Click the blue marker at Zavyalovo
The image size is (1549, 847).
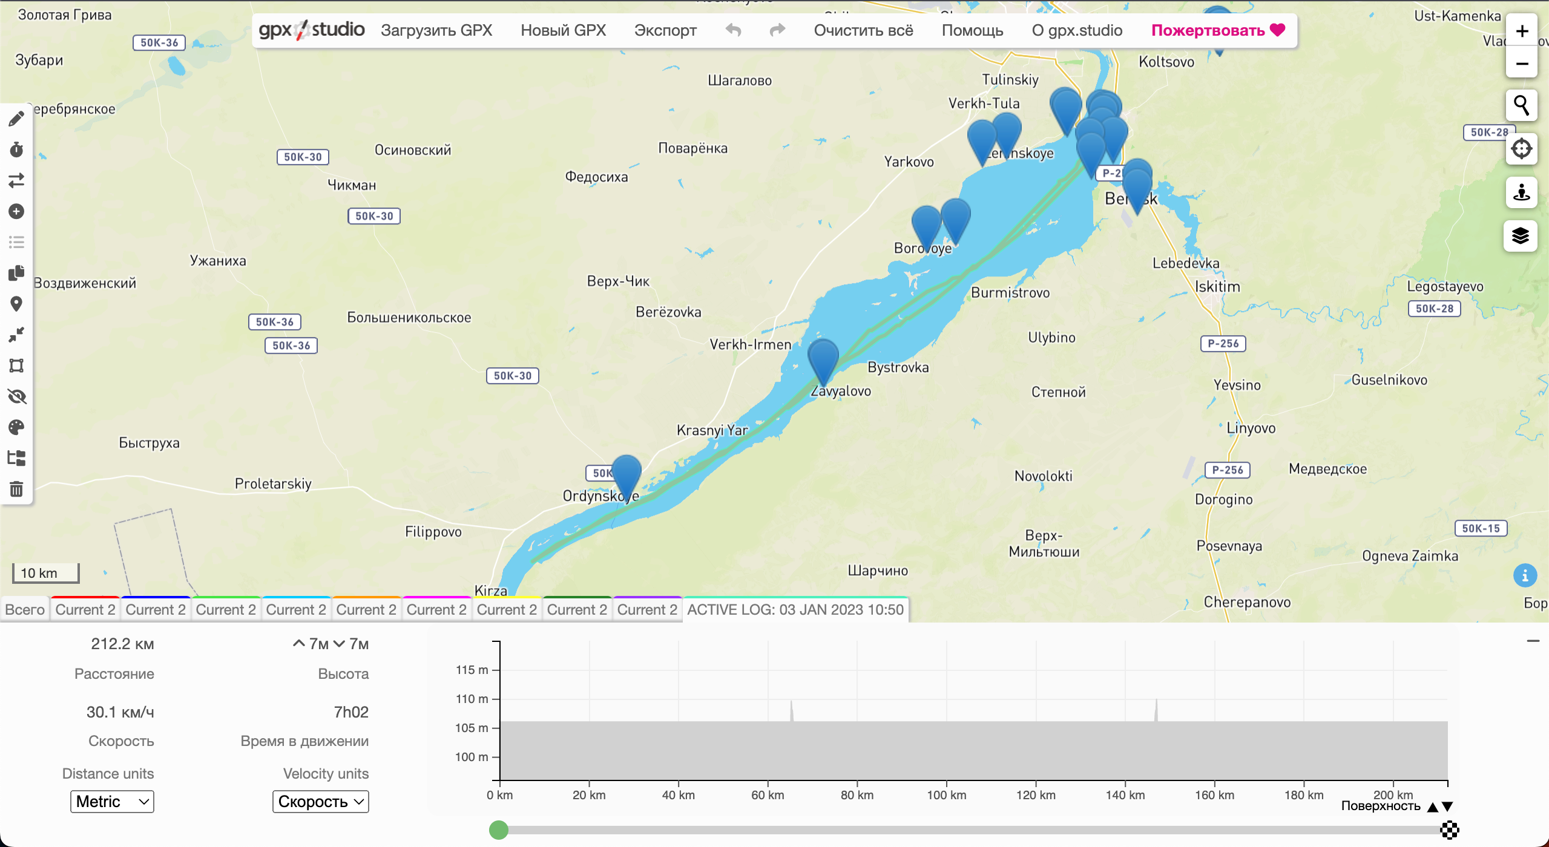[823, 358]
